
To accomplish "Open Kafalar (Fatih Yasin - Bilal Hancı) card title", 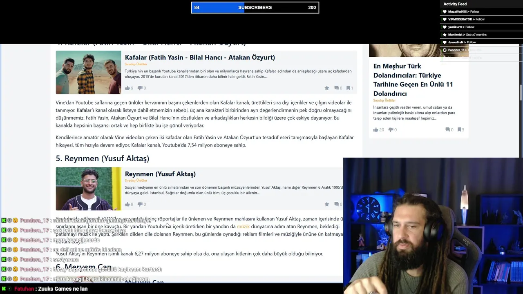I will (200, 58).
